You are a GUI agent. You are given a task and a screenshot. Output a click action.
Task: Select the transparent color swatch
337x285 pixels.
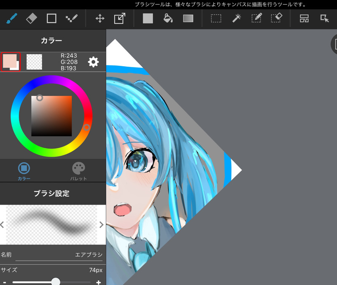34,62
